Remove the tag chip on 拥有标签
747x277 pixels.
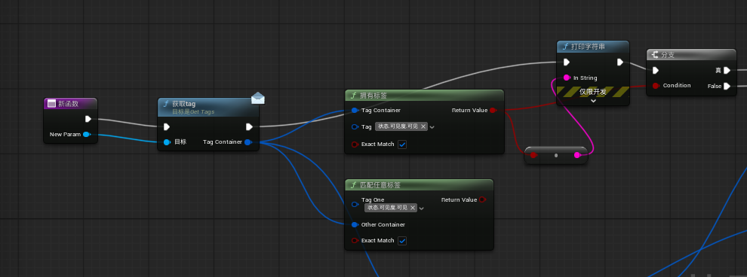[423, 126]
